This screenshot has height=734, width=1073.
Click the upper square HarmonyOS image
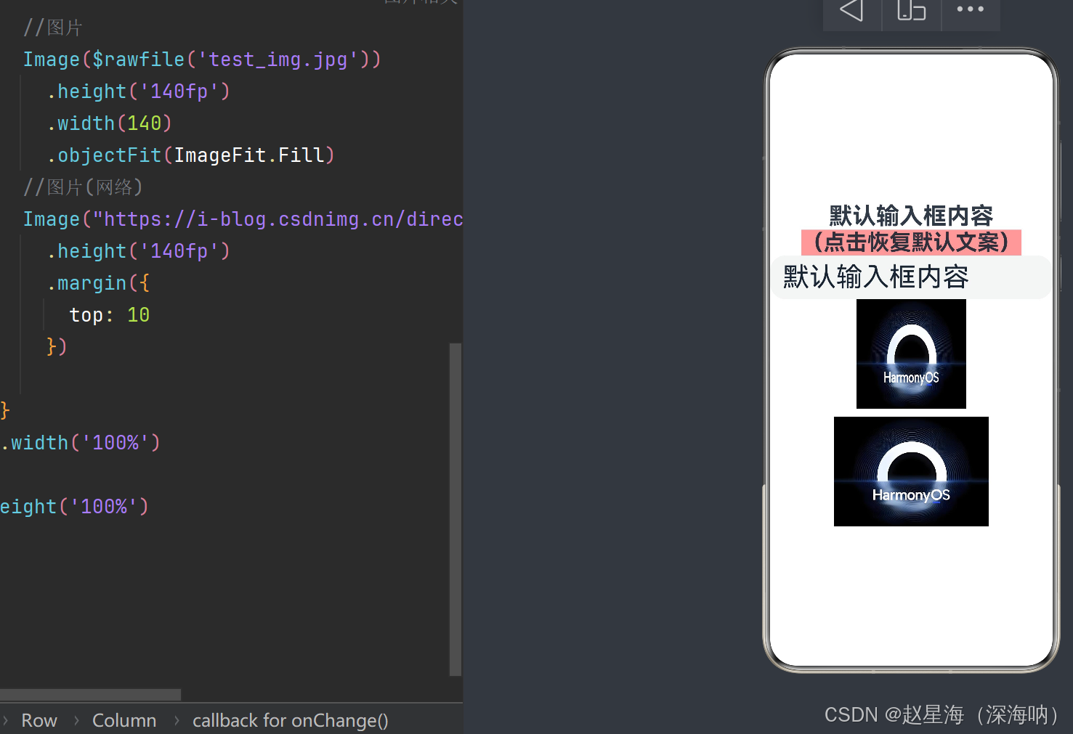pos(911,354)
